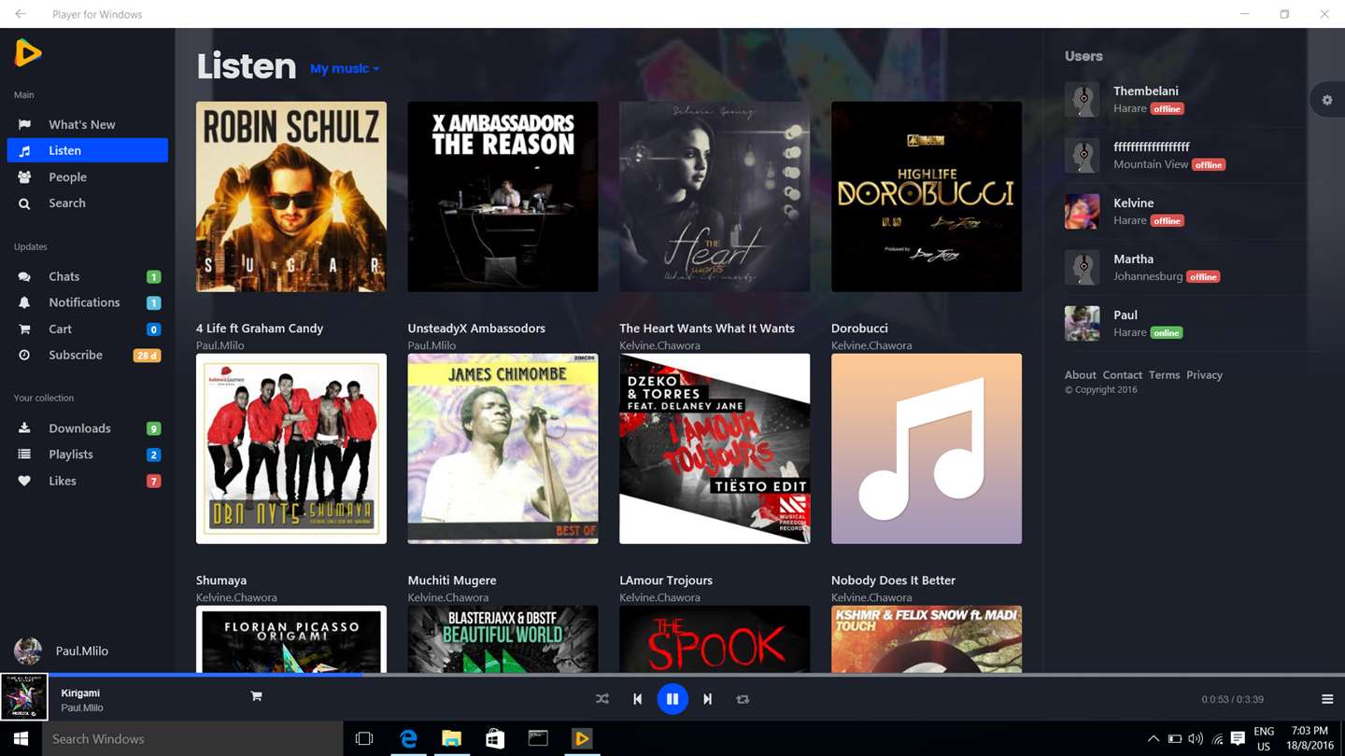Open user settings gear icon
This screenshot has height=756, width=1345.
[1326, 100]
